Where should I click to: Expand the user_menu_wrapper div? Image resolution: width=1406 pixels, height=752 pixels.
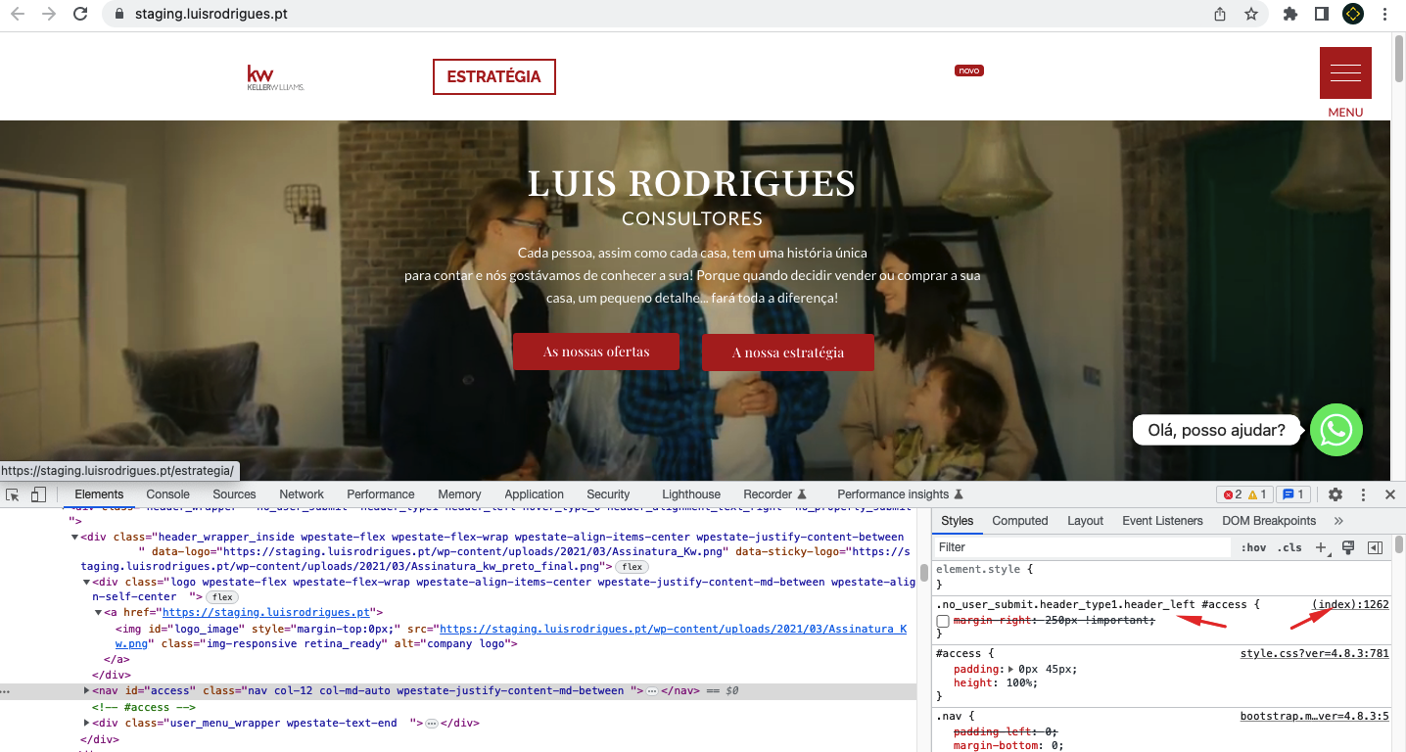tap(87, 723)
